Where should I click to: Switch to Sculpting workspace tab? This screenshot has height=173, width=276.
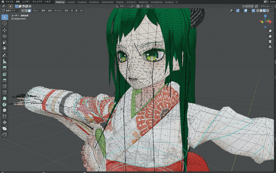click(x=82, y=2)
